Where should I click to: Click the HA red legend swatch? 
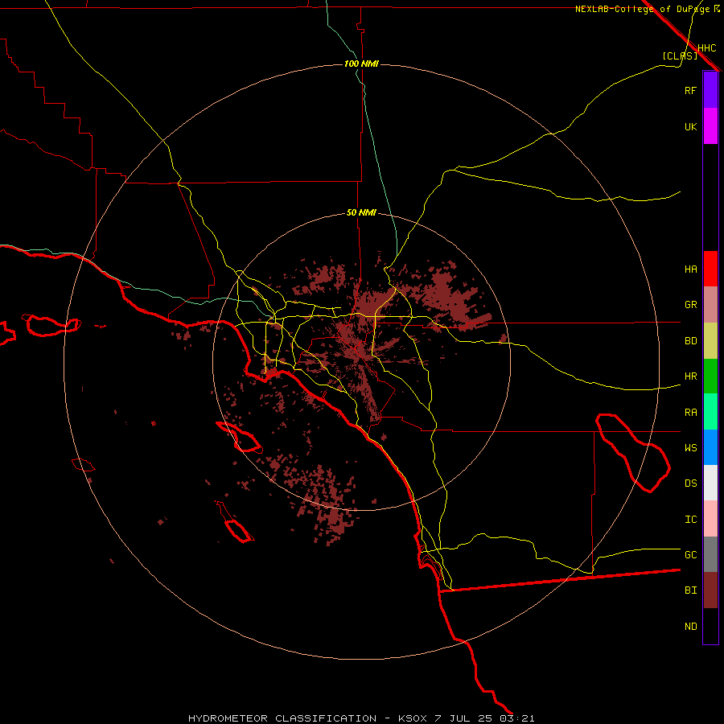pos(710,269)
